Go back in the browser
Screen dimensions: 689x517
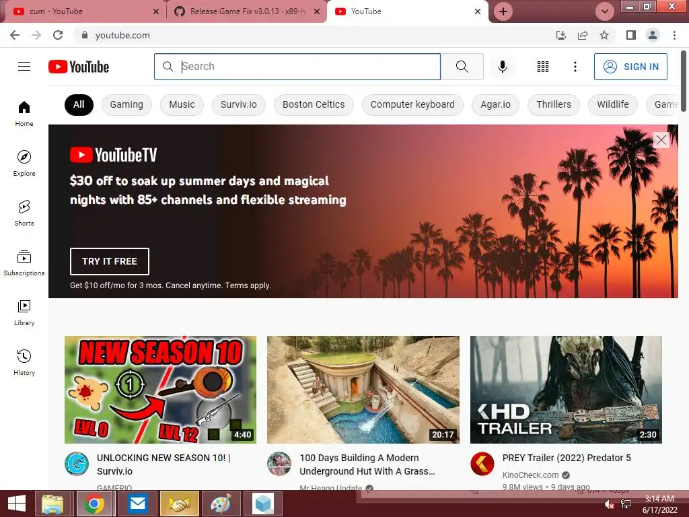15,35
